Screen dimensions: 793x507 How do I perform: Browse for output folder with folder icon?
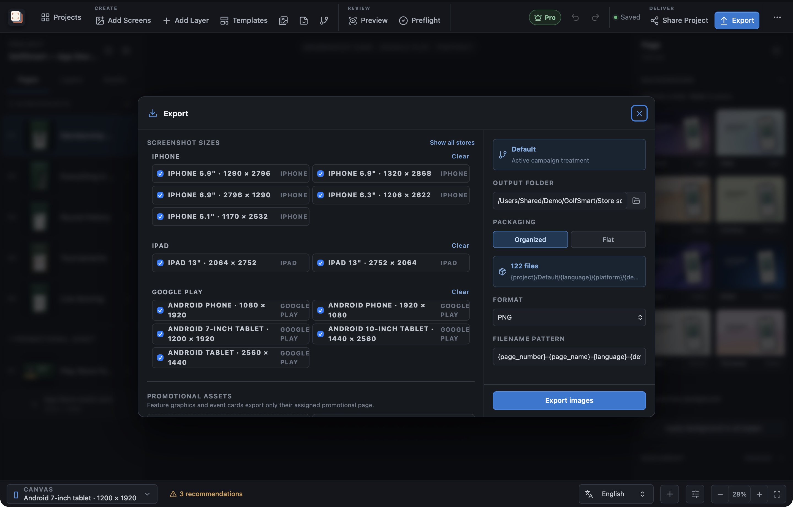pyautogui.click(x=636, y=200)
